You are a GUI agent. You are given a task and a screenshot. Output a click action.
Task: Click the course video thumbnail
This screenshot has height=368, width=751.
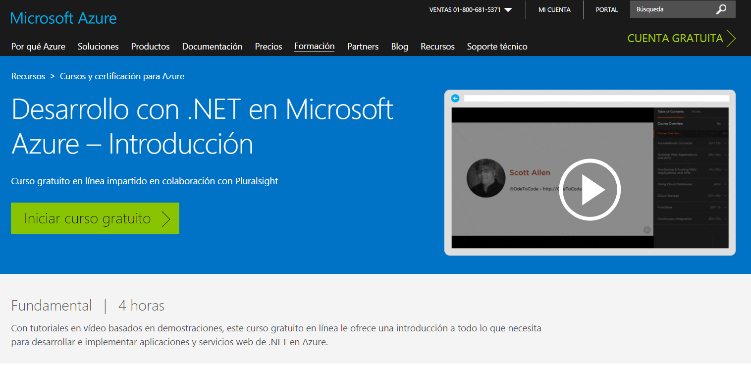[590, 189]
